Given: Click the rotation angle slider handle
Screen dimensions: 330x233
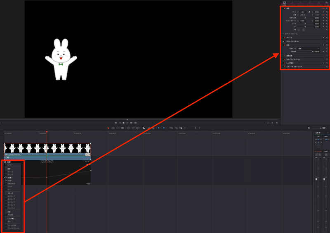Looking at the screenshot, I should 305,18.
